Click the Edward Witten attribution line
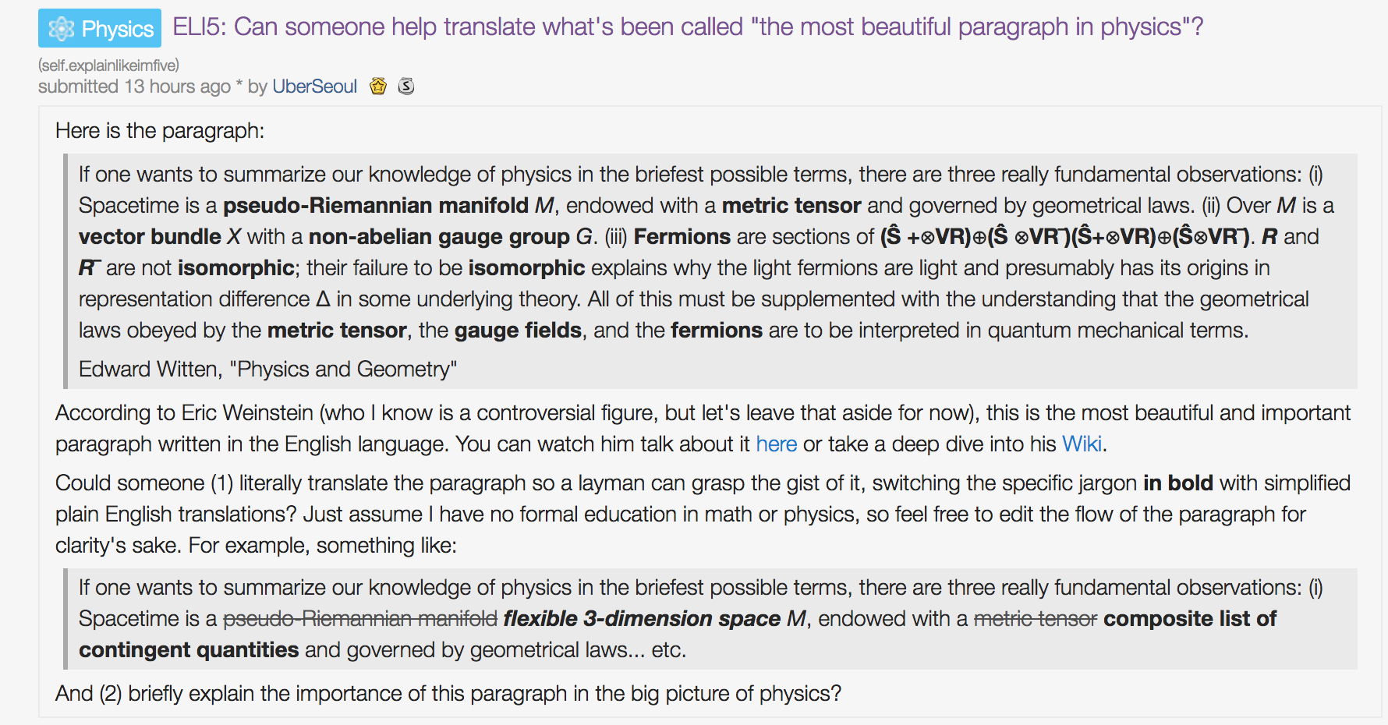The width and height of the screenshot is (1388, 725). tap(267, 369)
